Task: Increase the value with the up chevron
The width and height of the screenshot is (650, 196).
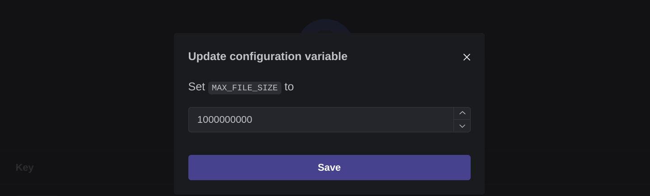Action: click(462, 113)
